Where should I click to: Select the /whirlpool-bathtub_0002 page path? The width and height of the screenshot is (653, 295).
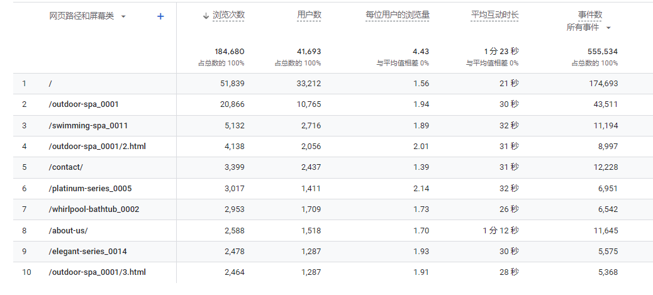click(94, 209)
